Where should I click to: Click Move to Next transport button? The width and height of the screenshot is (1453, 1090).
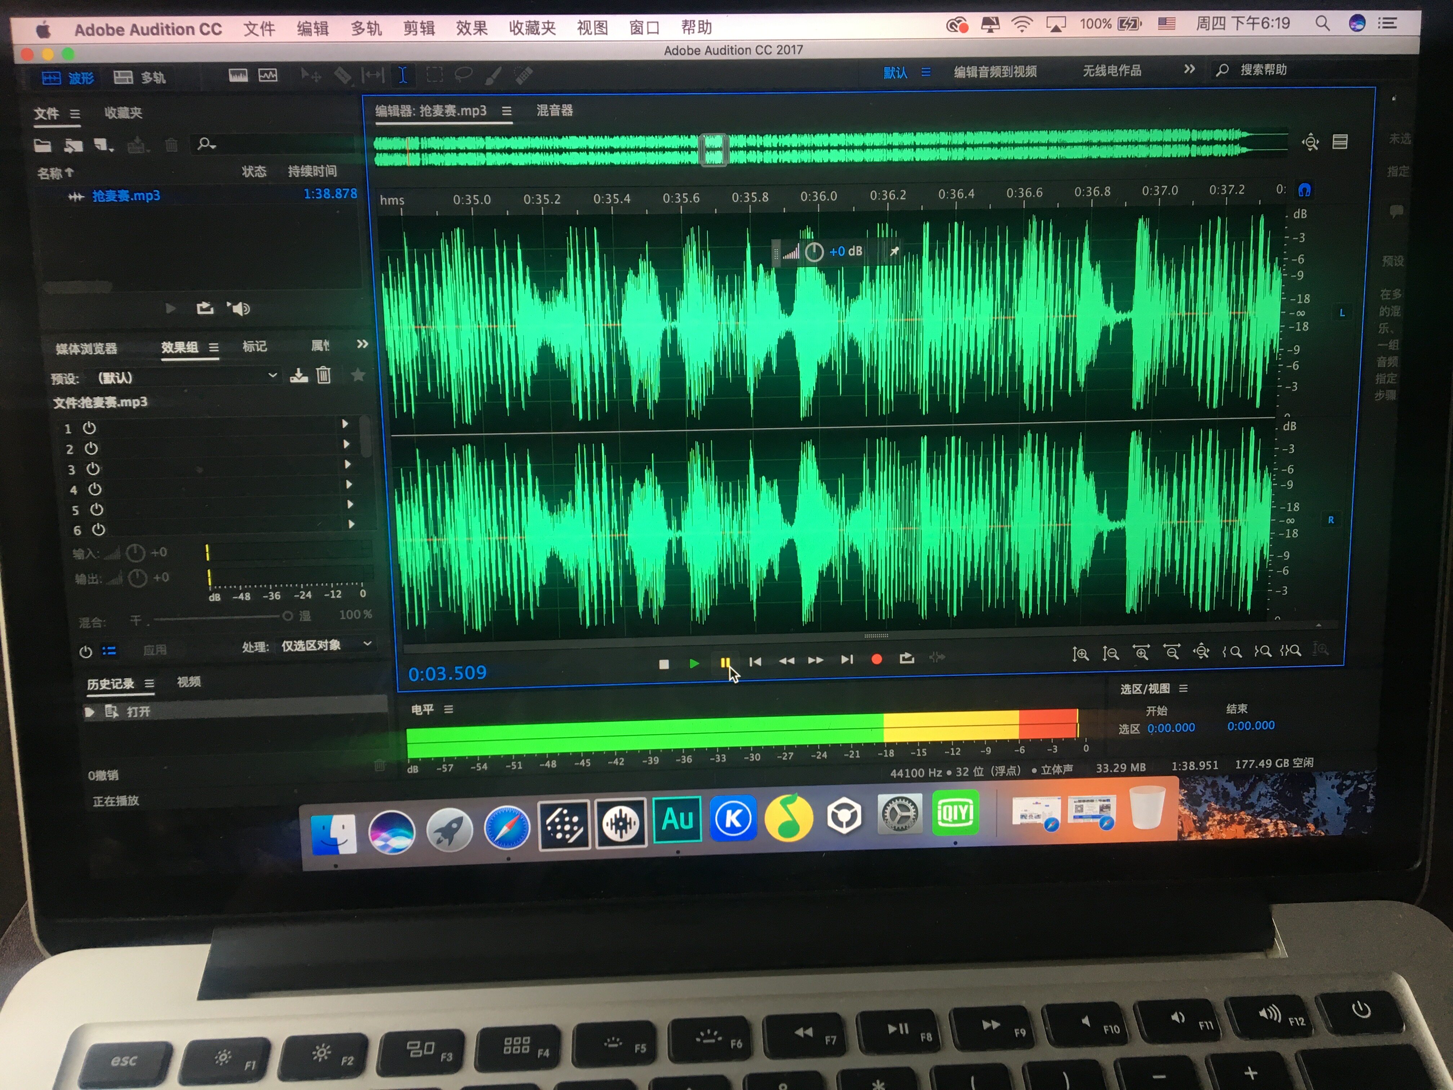847,659
